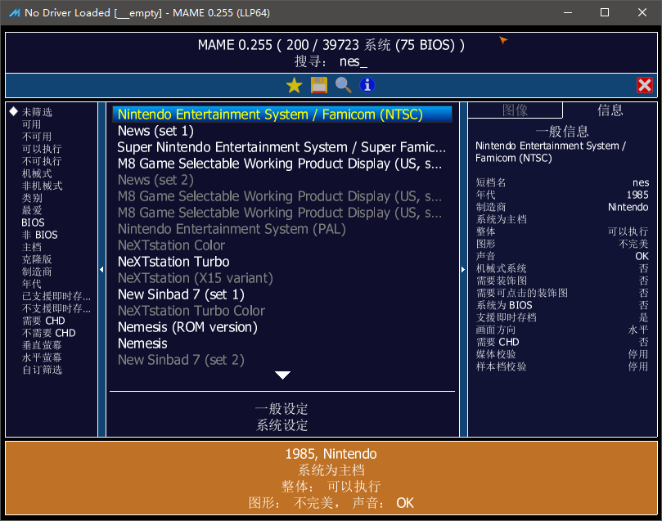This screenshot has width=662, height=521.
Task: Click the down arrow below system list
Action: coord(282,375)
